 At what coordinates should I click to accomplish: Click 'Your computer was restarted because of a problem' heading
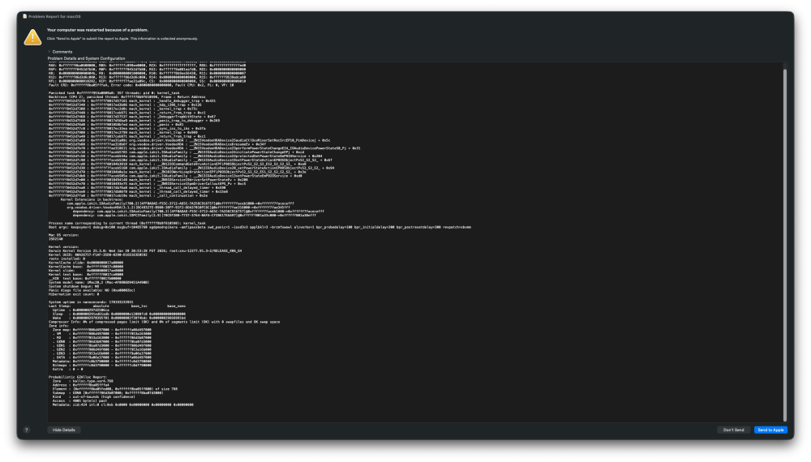(97, 30)
